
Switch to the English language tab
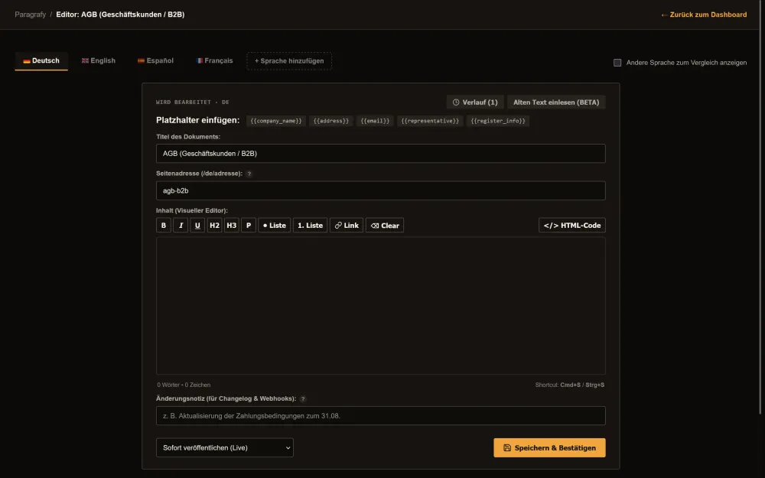tap(99, 61)
